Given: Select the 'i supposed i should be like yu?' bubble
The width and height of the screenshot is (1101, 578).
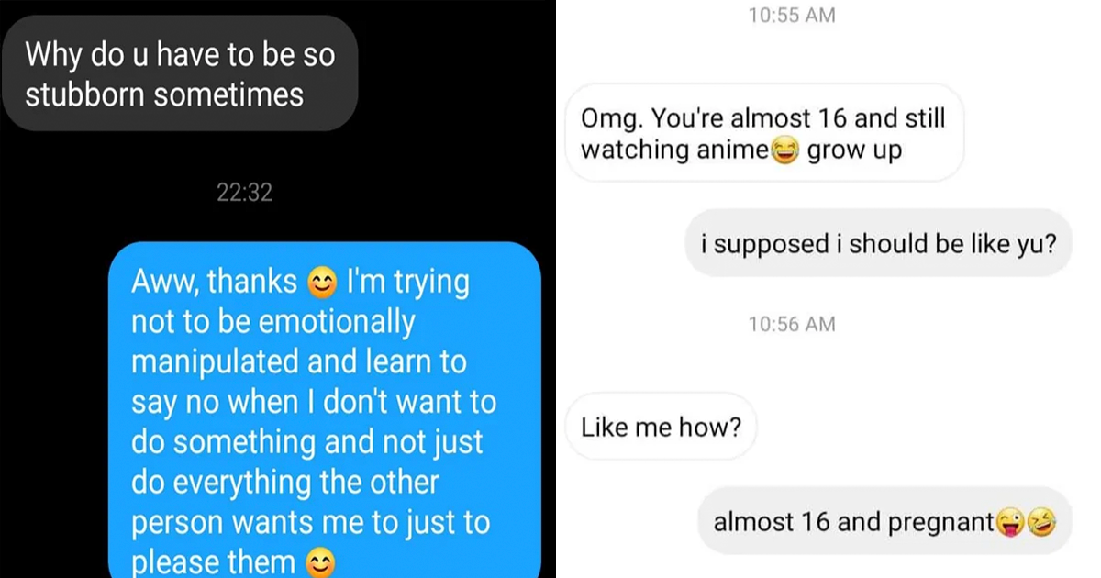Looking at the screenshot, I should tap(878, 244).
